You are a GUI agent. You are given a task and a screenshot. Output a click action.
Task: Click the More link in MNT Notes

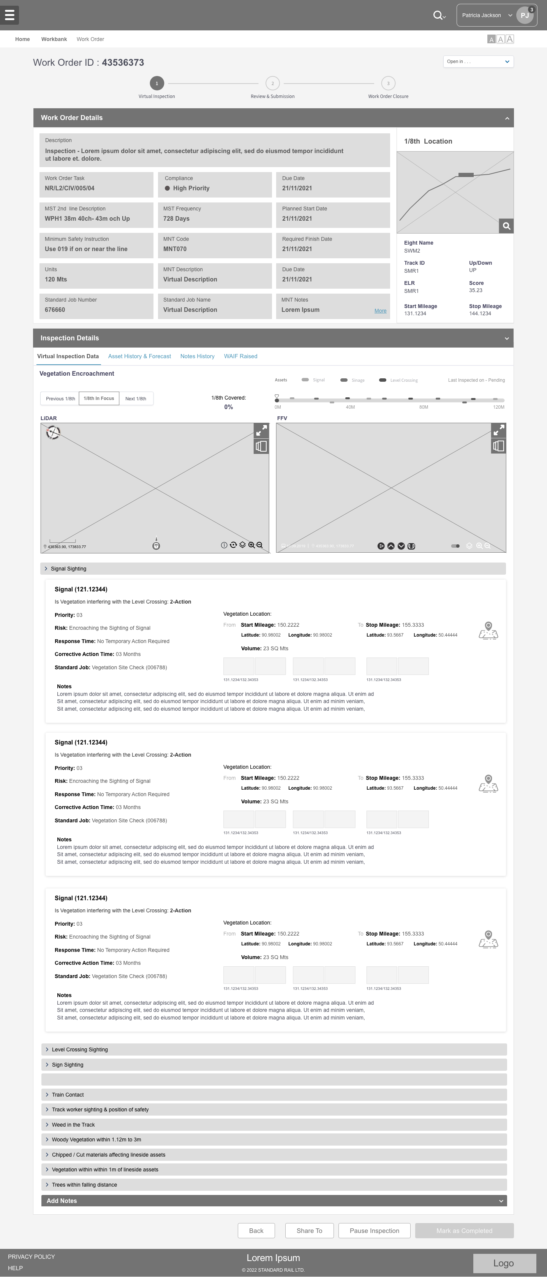click(380, 311)
